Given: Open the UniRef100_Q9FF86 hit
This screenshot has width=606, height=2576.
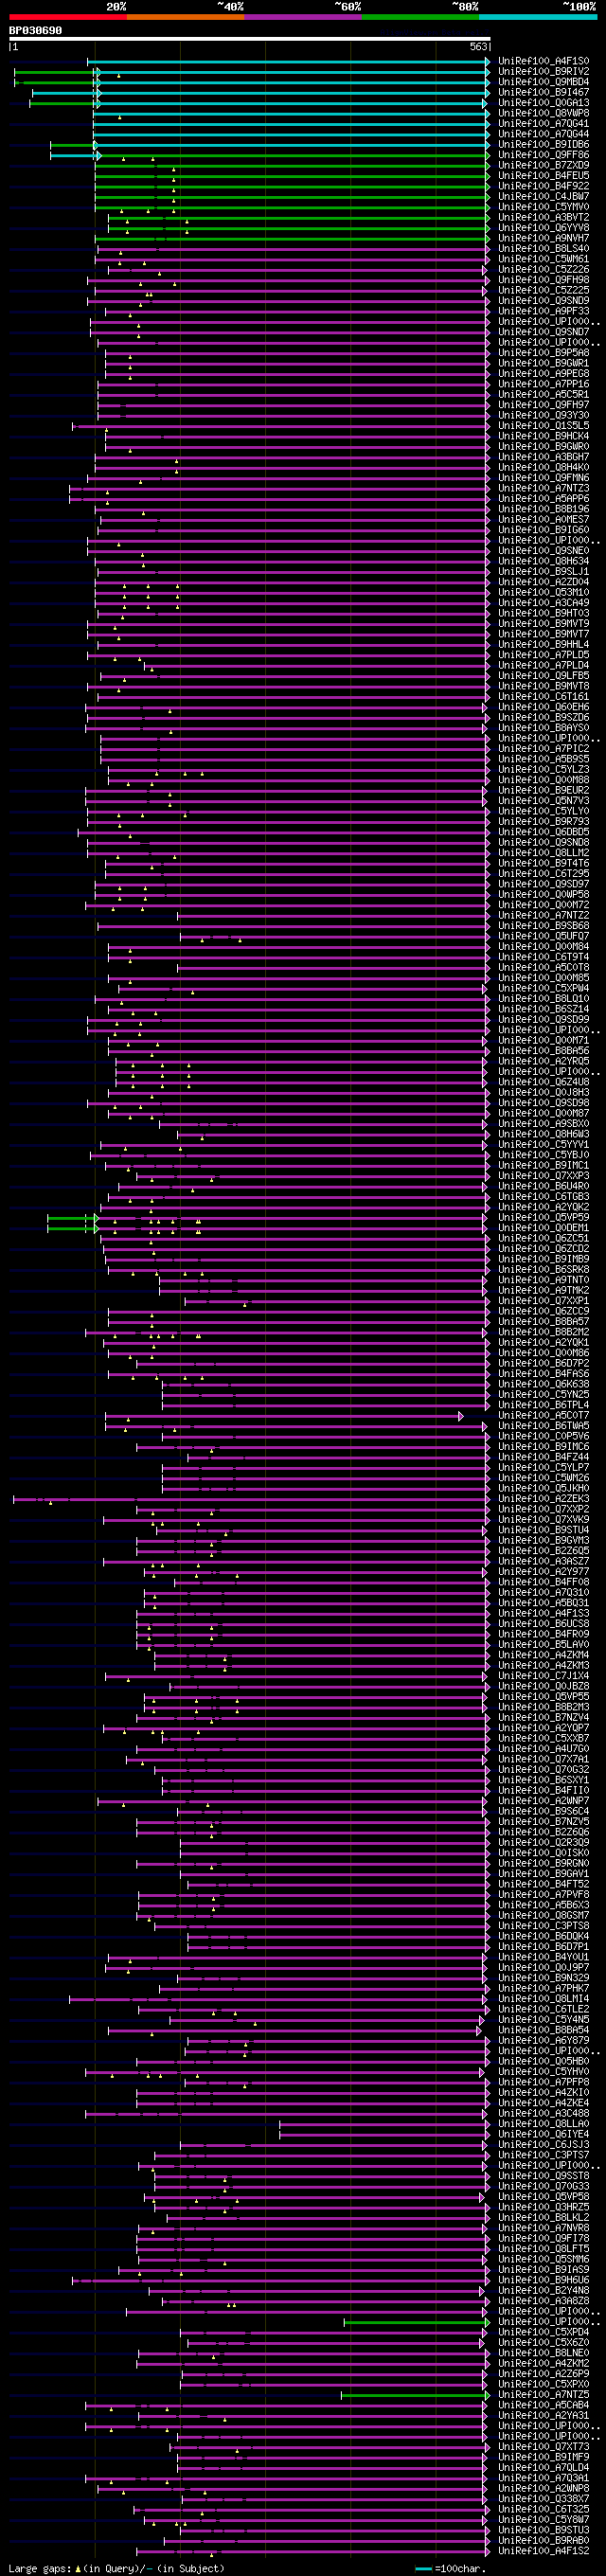Looking at the screenshot, I should [544, 155].
